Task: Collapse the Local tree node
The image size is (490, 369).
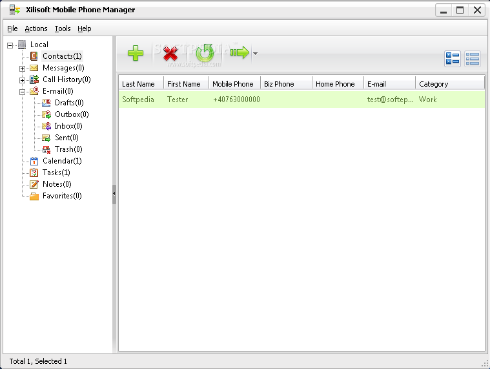Action: tap(10, 45)
